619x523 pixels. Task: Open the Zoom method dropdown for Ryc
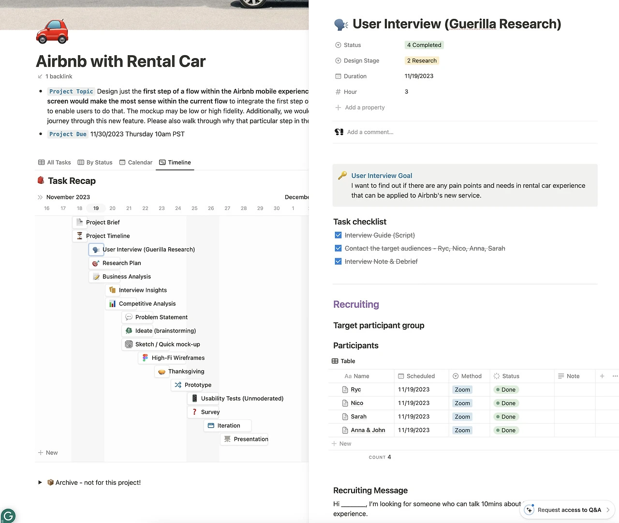click(x=462, y=389)
